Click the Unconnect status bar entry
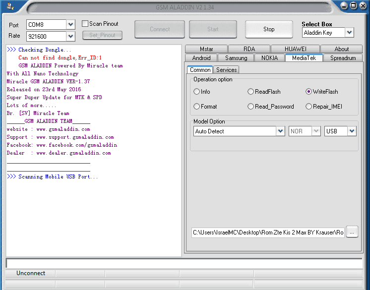 [x=31, y=273]
